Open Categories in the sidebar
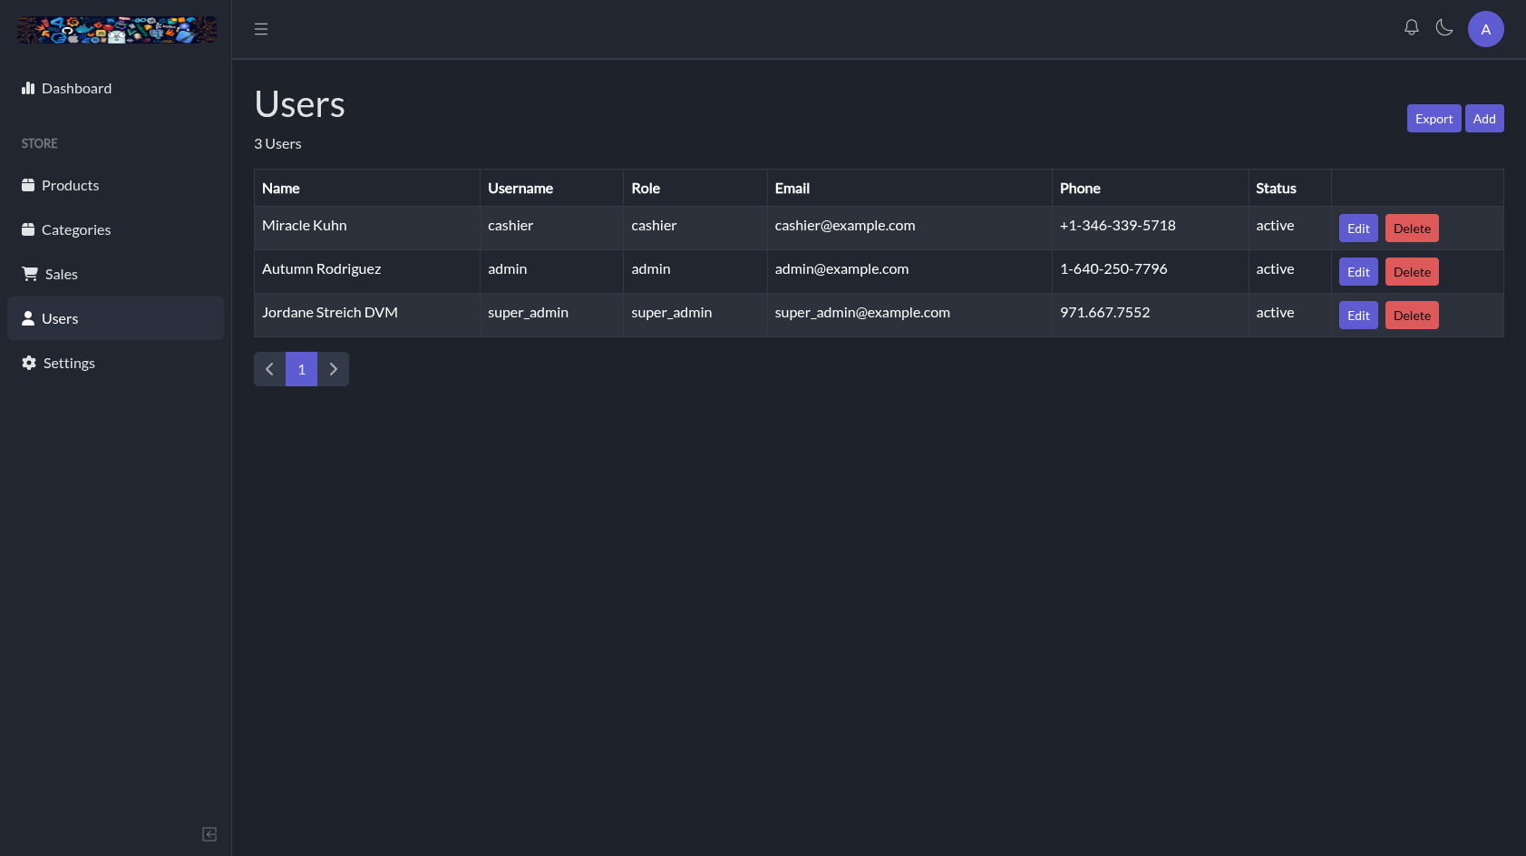1526x856 pixels. pos(75,229)
